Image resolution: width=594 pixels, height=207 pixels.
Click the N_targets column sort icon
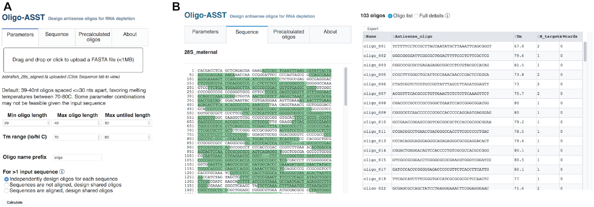point(538,37)
